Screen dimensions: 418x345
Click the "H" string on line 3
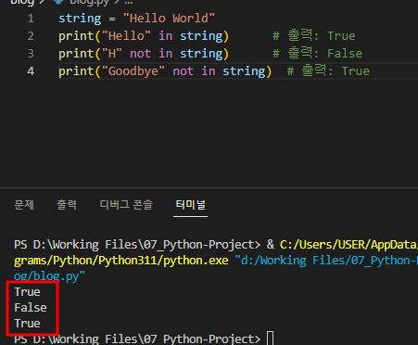click(112, 54)
